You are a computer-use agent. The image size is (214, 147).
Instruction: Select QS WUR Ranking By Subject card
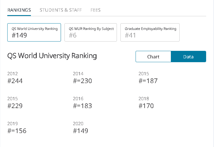[x=91, y=32]
